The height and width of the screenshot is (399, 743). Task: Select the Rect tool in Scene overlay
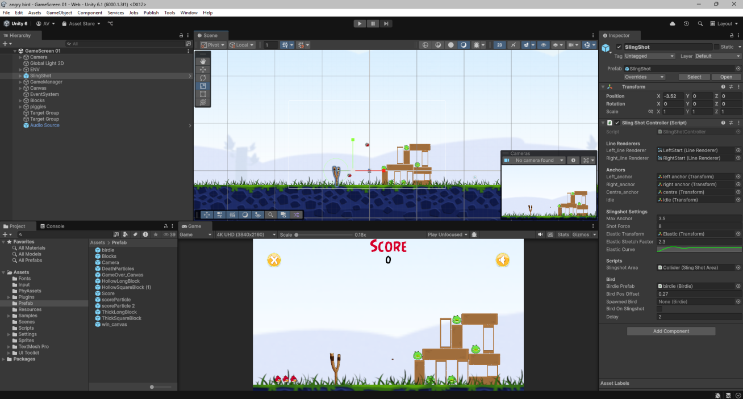coord(203,94)
